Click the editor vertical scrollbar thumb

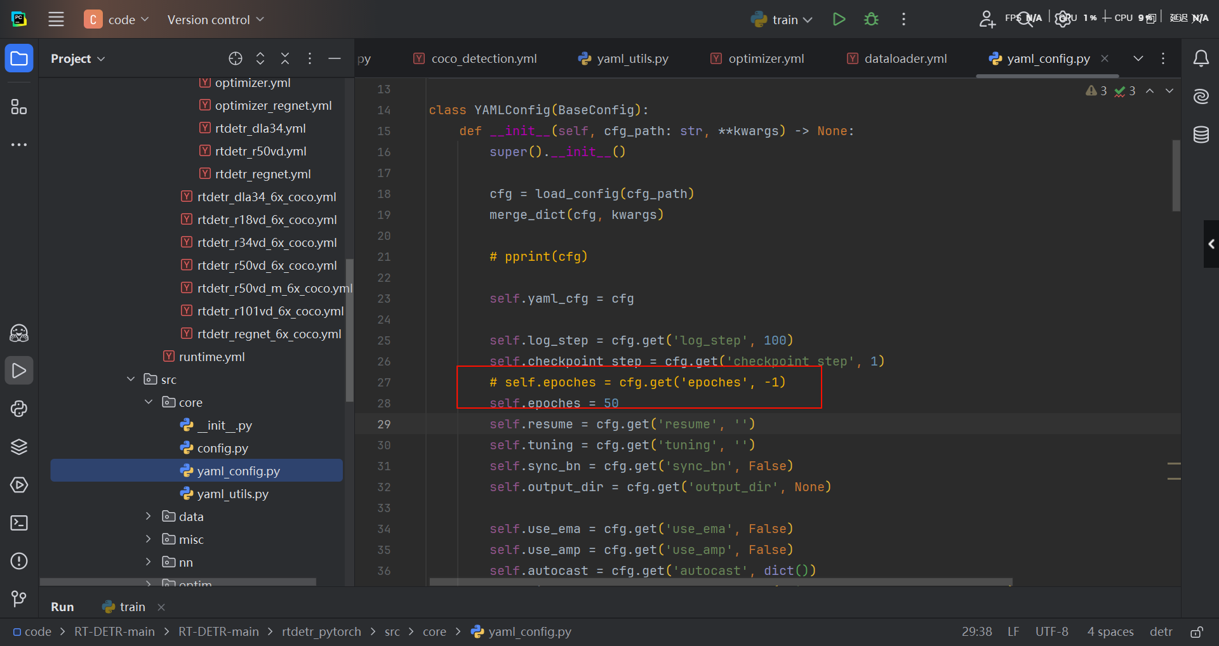click(x=1176, y=176)
